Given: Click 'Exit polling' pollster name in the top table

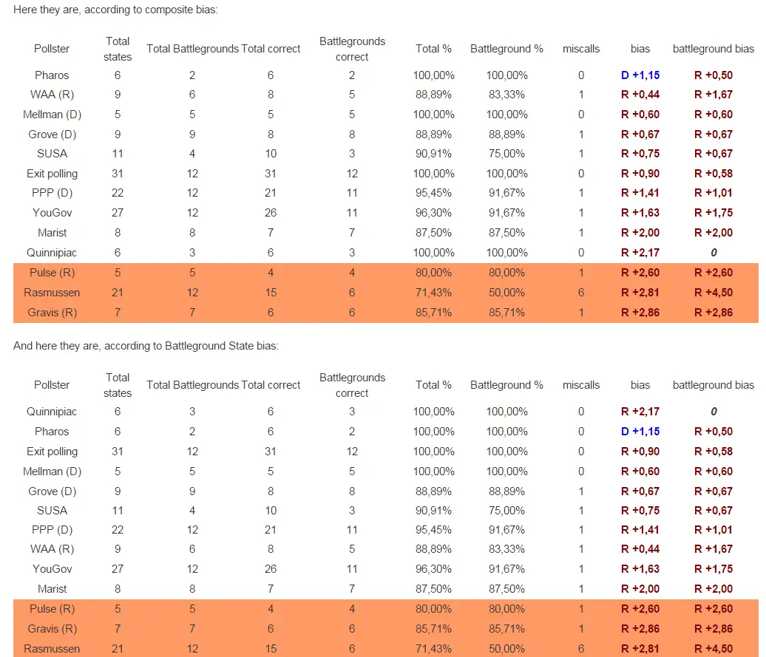Looking at the screenshot, I should pyautogui.click(x=52, y=174).
